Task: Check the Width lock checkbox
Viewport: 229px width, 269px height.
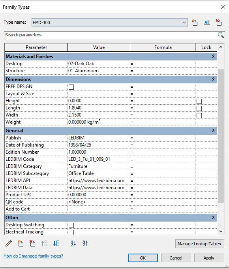Action: click(199, 115)
